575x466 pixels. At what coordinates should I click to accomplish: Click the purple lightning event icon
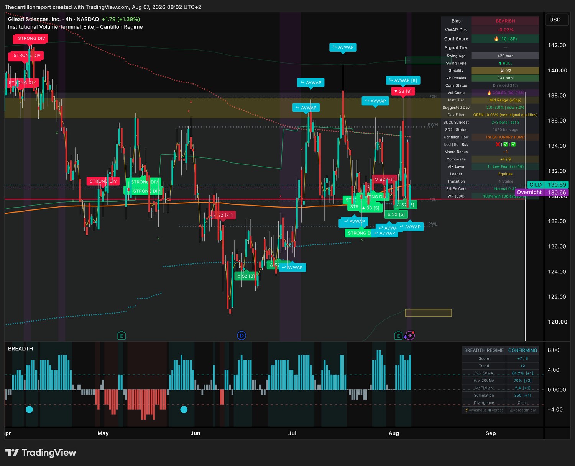click(x=410, y=336)
